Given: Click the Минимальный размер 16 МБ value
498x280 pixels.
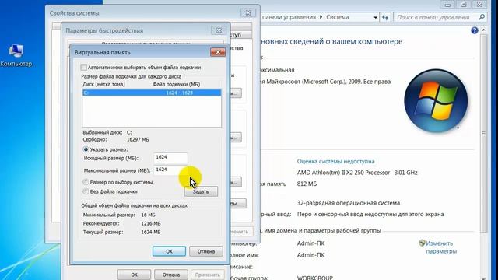Looking at the screenshot, I should pyautogui.click(x=149, y=215).
